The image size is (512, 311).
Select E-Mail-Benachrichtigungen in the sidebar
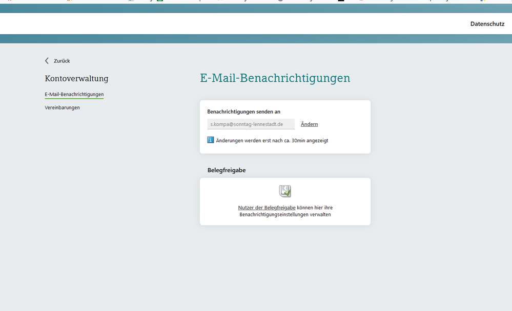pyautogui.click(x=74, y=94)
